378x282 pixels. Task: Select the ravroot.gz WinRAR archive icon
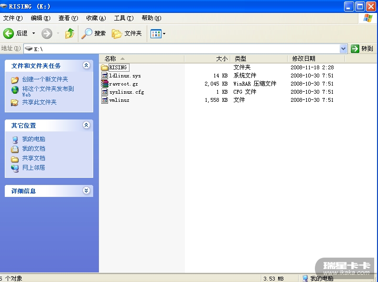pyautogui.click(x=104, y=84)
